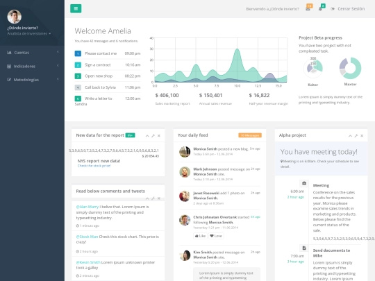Viewport: 375px width, 281px height.
Task: Expand Cuentas submenu arrow
Action: [58, 52]
